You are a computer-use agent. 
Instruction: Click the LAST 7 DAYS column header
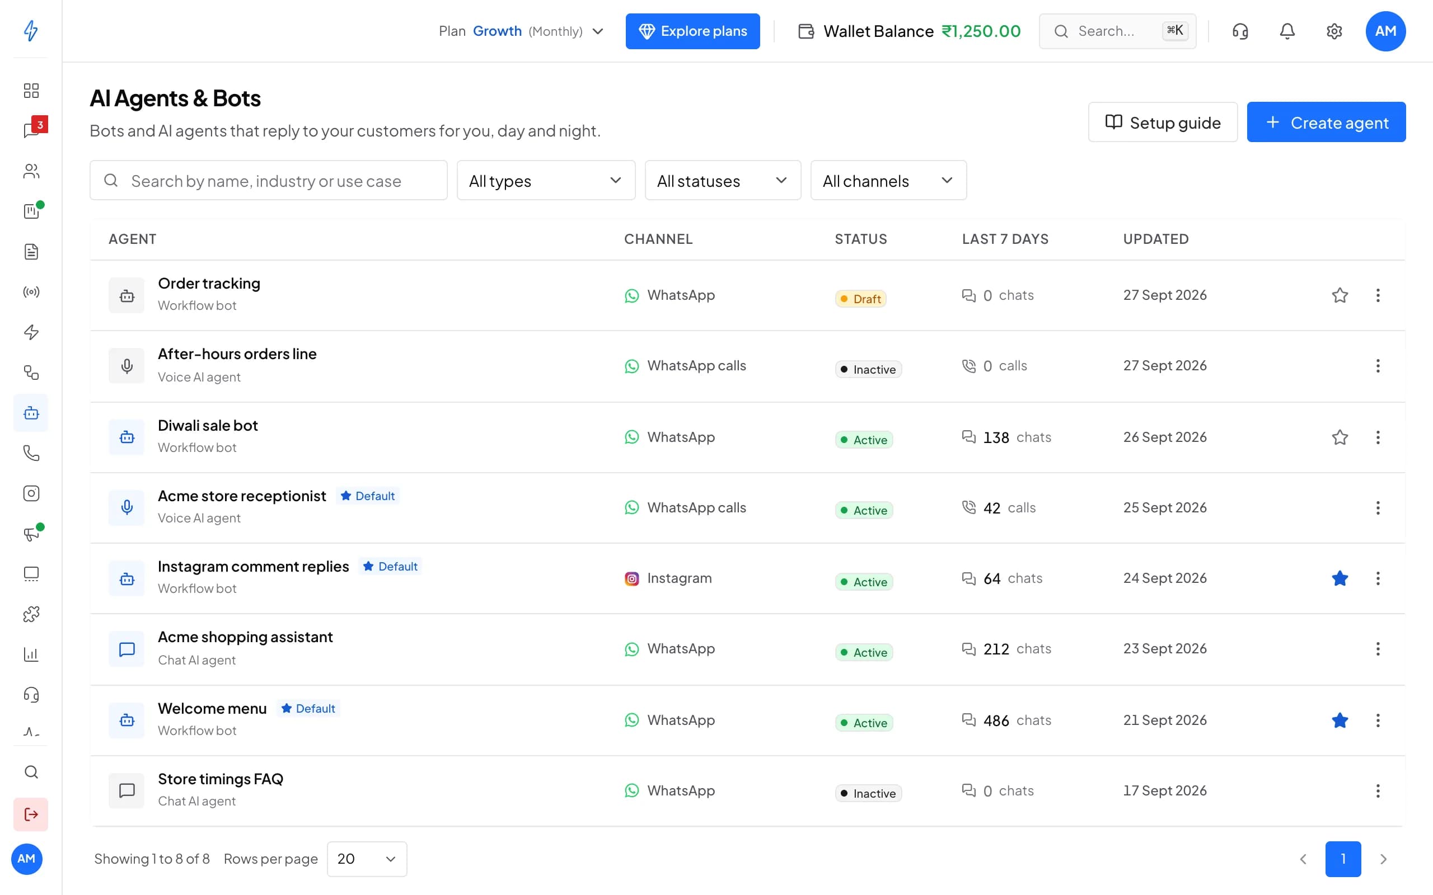click(x=1005, y=239)
